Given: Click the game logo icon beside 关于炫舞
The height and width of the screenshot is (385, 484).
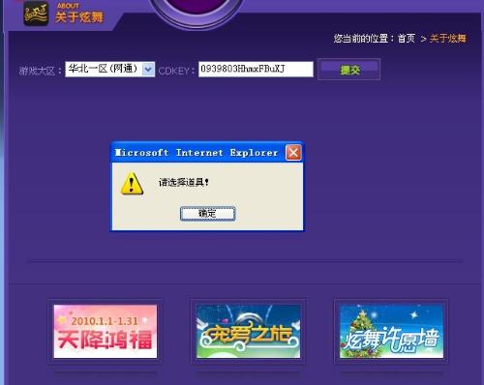Looking at the screenshot, I should [x=36, y=14].
